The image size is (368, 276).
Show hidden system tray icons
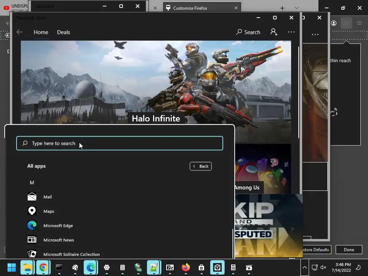pos(305,267)
